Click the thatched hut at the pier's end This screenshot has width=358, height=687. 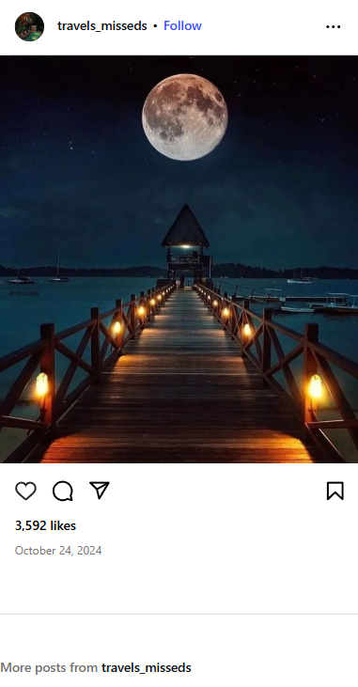pyautogui.click(x=186, y=241)
